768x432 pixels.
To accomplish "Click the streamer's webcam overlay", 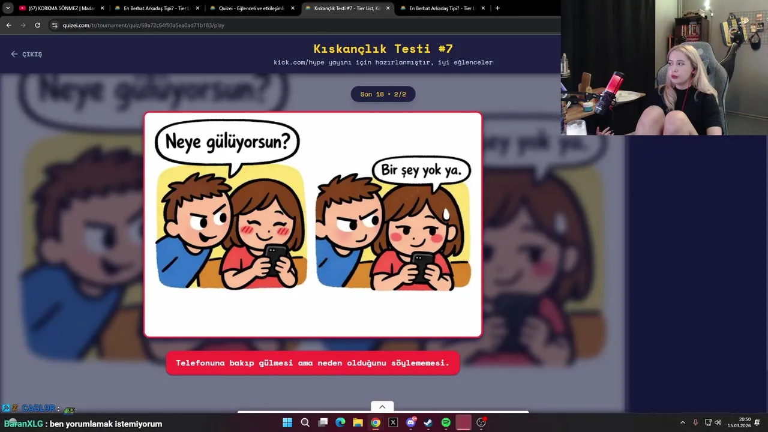I will (x=664, y=67).
